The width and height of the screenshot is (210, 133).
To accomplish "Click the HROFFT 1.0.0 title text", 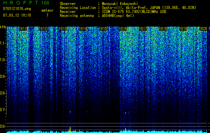I will [26, 3].
